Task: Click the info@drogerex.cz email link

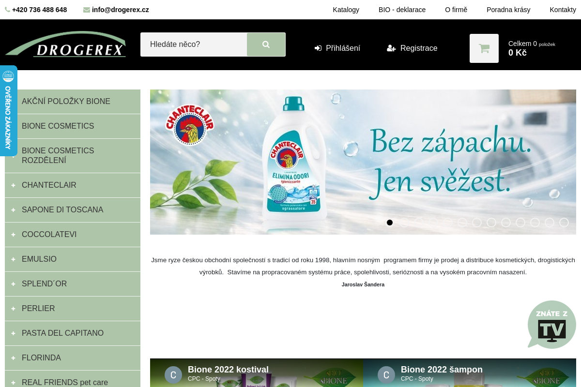Action: (x=121, y=10)
